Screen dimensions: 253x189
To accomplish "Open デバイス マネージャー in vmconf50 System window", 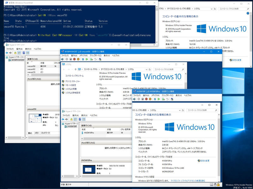I will coord(73,81).
